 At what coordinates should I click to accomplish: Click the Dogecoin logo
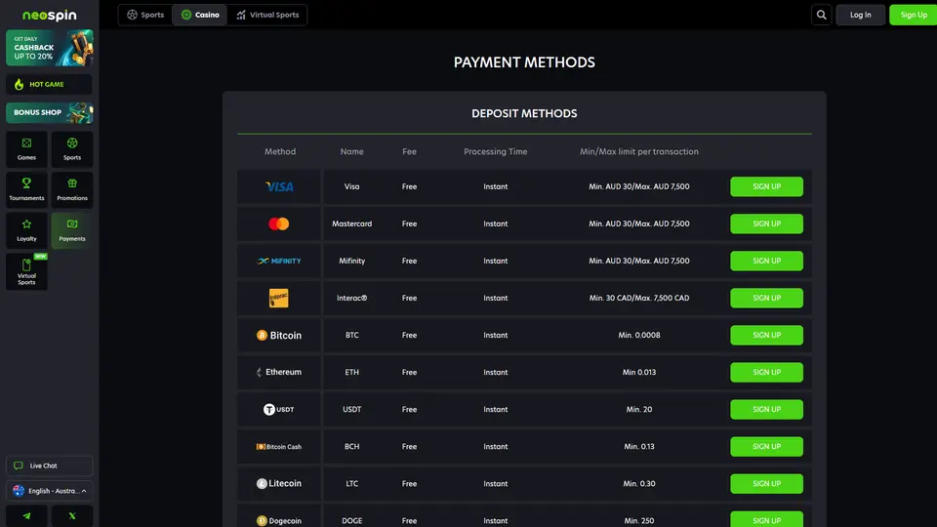coord(279,520)
